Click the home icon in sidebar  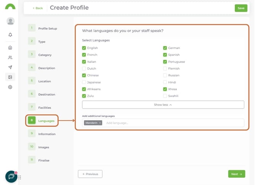pos(10,48)
